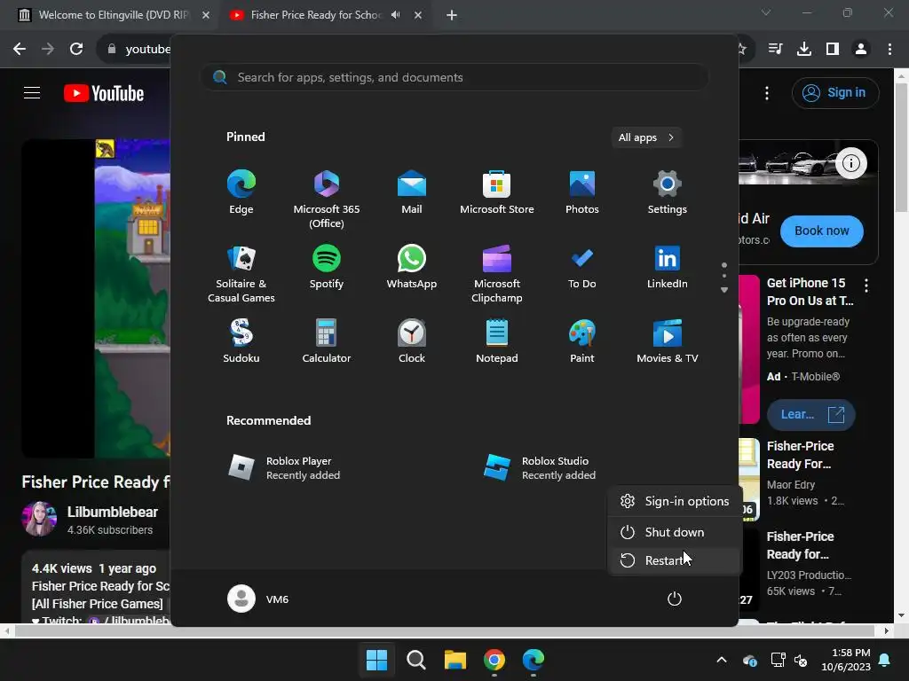Click the YouTube logo
909x681 pixels.
(x=104, y=92)
